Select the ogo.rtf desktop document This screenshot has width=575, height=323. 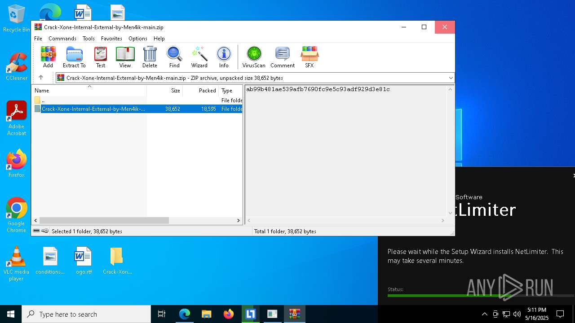coord(84,261)
